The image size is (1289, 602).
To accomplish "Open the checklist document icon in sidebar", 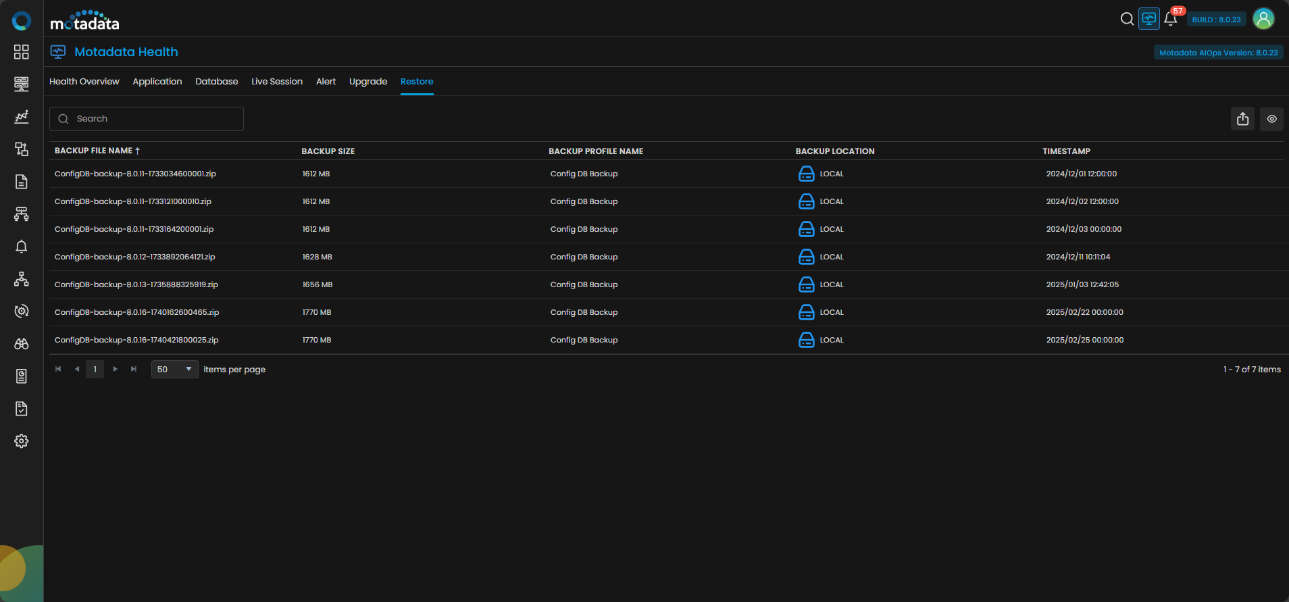I will click(22, 409).
